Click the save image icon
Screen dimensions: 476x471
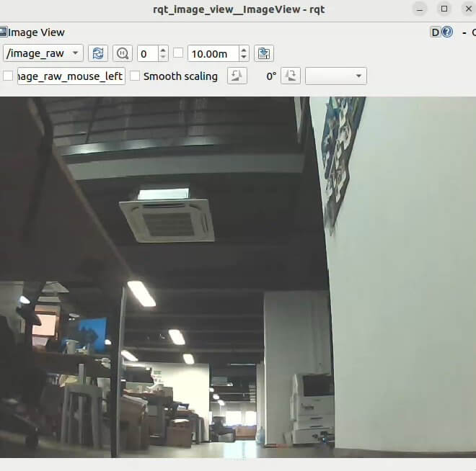tap(264, 53)
